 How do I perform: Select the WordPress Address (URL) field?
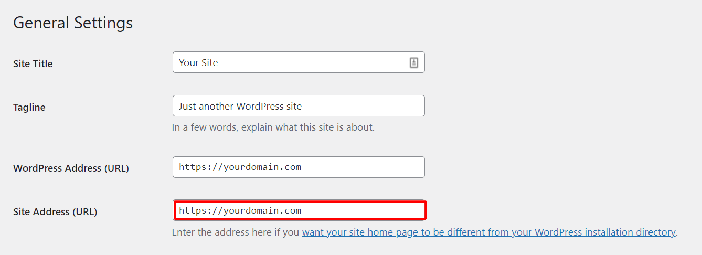298,167
